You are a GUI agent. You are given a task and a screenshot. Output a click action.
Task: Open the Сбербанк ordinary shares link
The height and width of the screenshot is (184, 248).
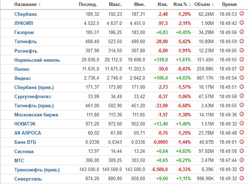click(26, 14)
